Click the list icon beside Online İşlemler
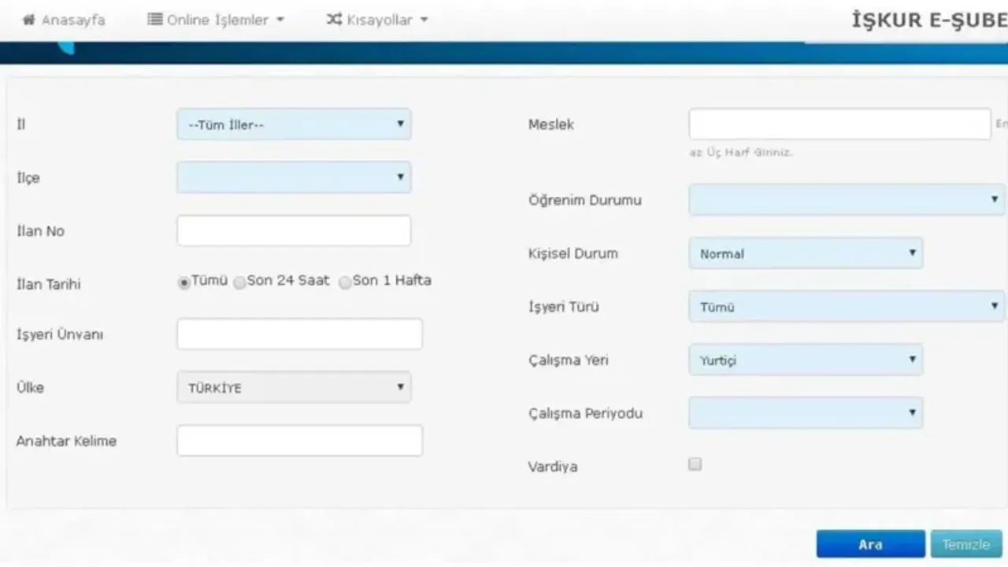 tap(155, 20)
